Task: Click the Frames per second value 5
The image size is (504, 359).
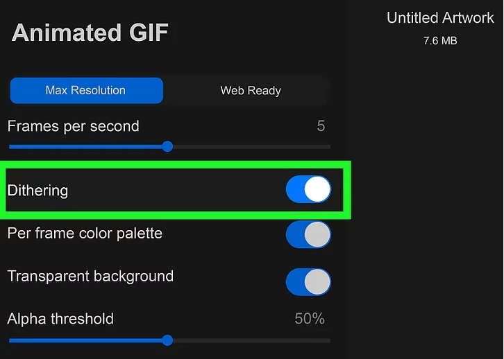Action: [321, 126]
